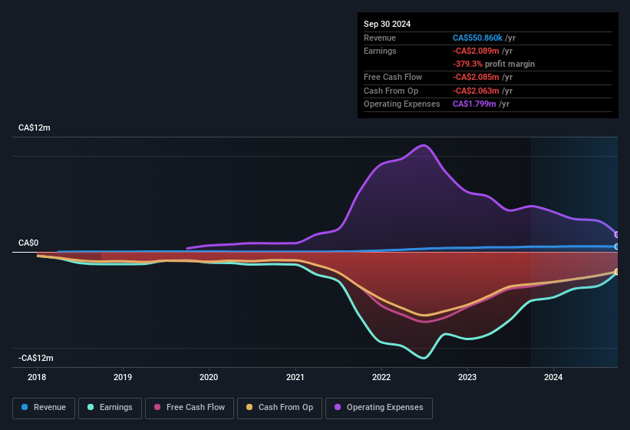Viewport: 630px width, 430px height.
Task: Click the -CA$2.085m free cash flow value
Action: click(476, 77)
